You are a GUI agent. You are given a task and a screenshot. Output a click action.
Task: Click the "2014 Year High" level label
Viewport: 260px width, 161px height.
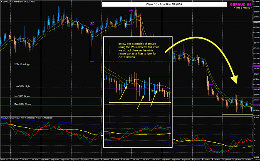pyautogui.click(x=22, y=64)
